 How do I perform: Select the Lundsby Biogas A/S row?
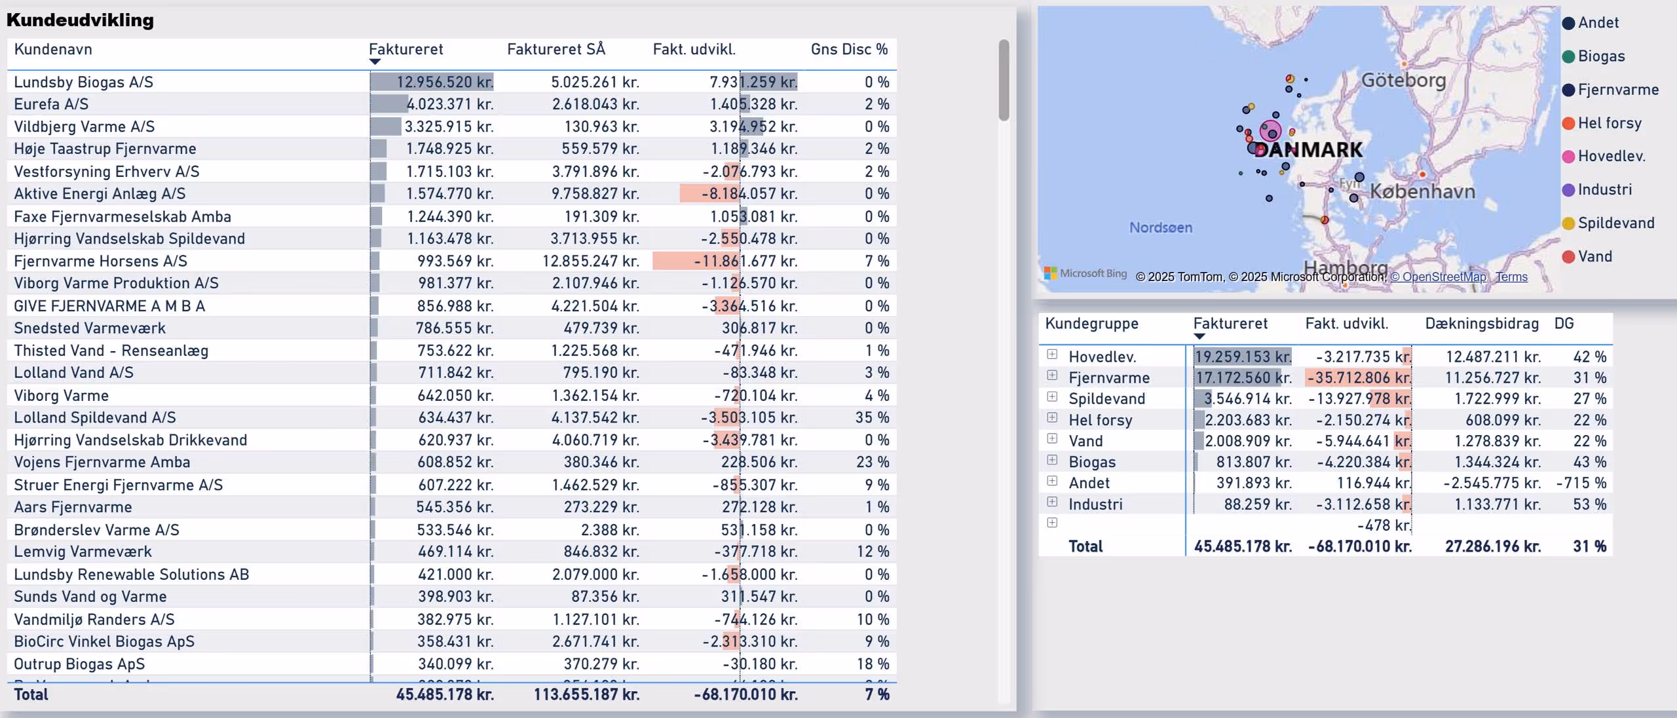83,82
